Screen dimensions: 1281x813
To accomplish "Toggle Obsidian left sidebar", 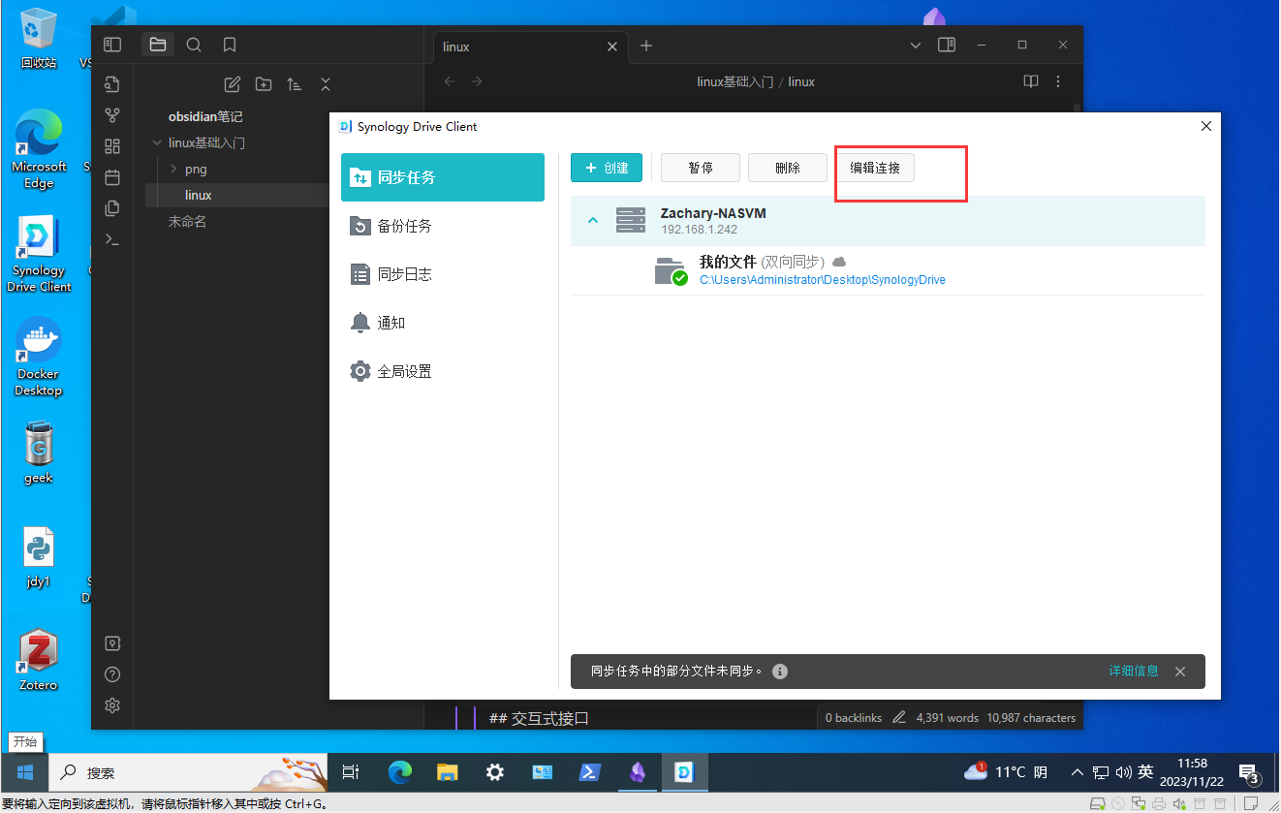I will point(112,45).
